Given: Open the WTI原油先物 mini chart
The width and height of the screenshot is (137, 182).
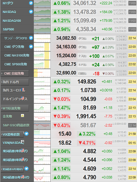Looking at the screenshot, I should [42, 108].
